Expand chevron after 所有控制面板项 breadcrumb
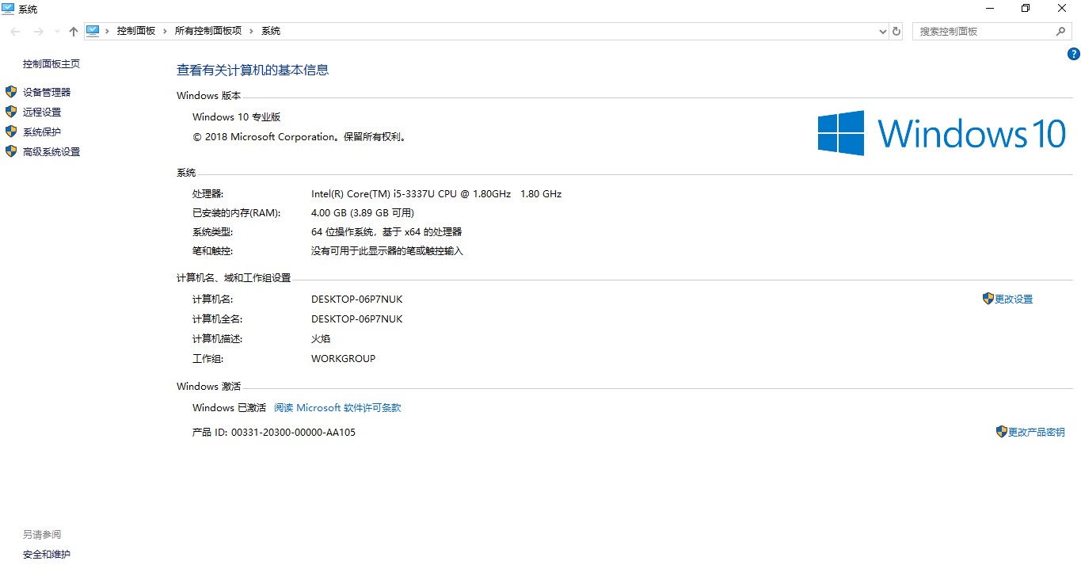This screenshot has width=1081, height=576. click(x=252, y=31)
